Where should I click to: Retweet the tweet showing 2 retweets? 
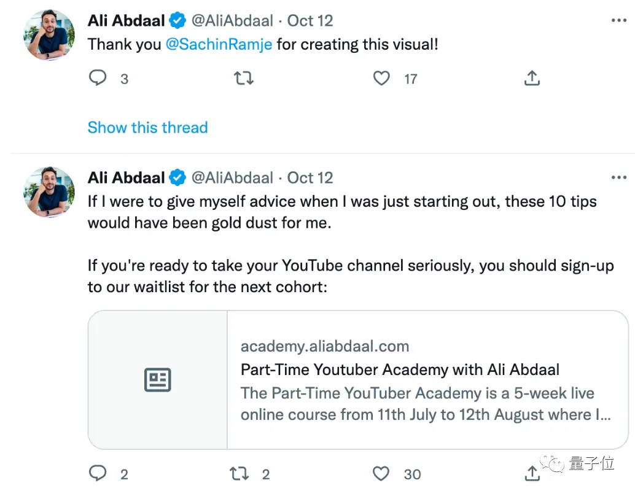click(x=239, y=473)
